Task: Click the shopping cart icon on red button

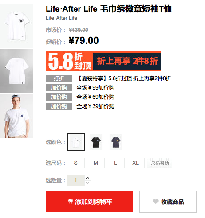Action: pyautogui.click(x=70, y=201)
